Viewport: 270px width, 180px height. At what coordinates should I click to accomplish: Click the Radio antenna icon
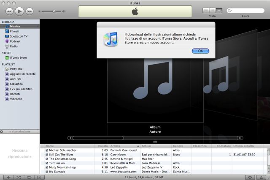pyautogui.click(x=7, y=46)
